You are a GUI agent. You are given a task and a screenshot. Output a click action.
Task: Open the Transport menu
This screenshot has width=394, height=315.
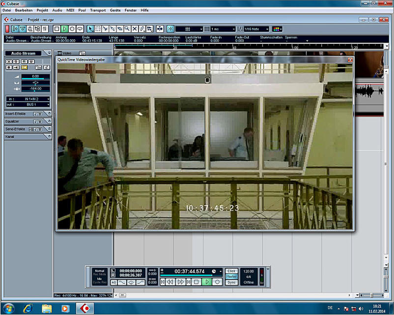point(98,10)
